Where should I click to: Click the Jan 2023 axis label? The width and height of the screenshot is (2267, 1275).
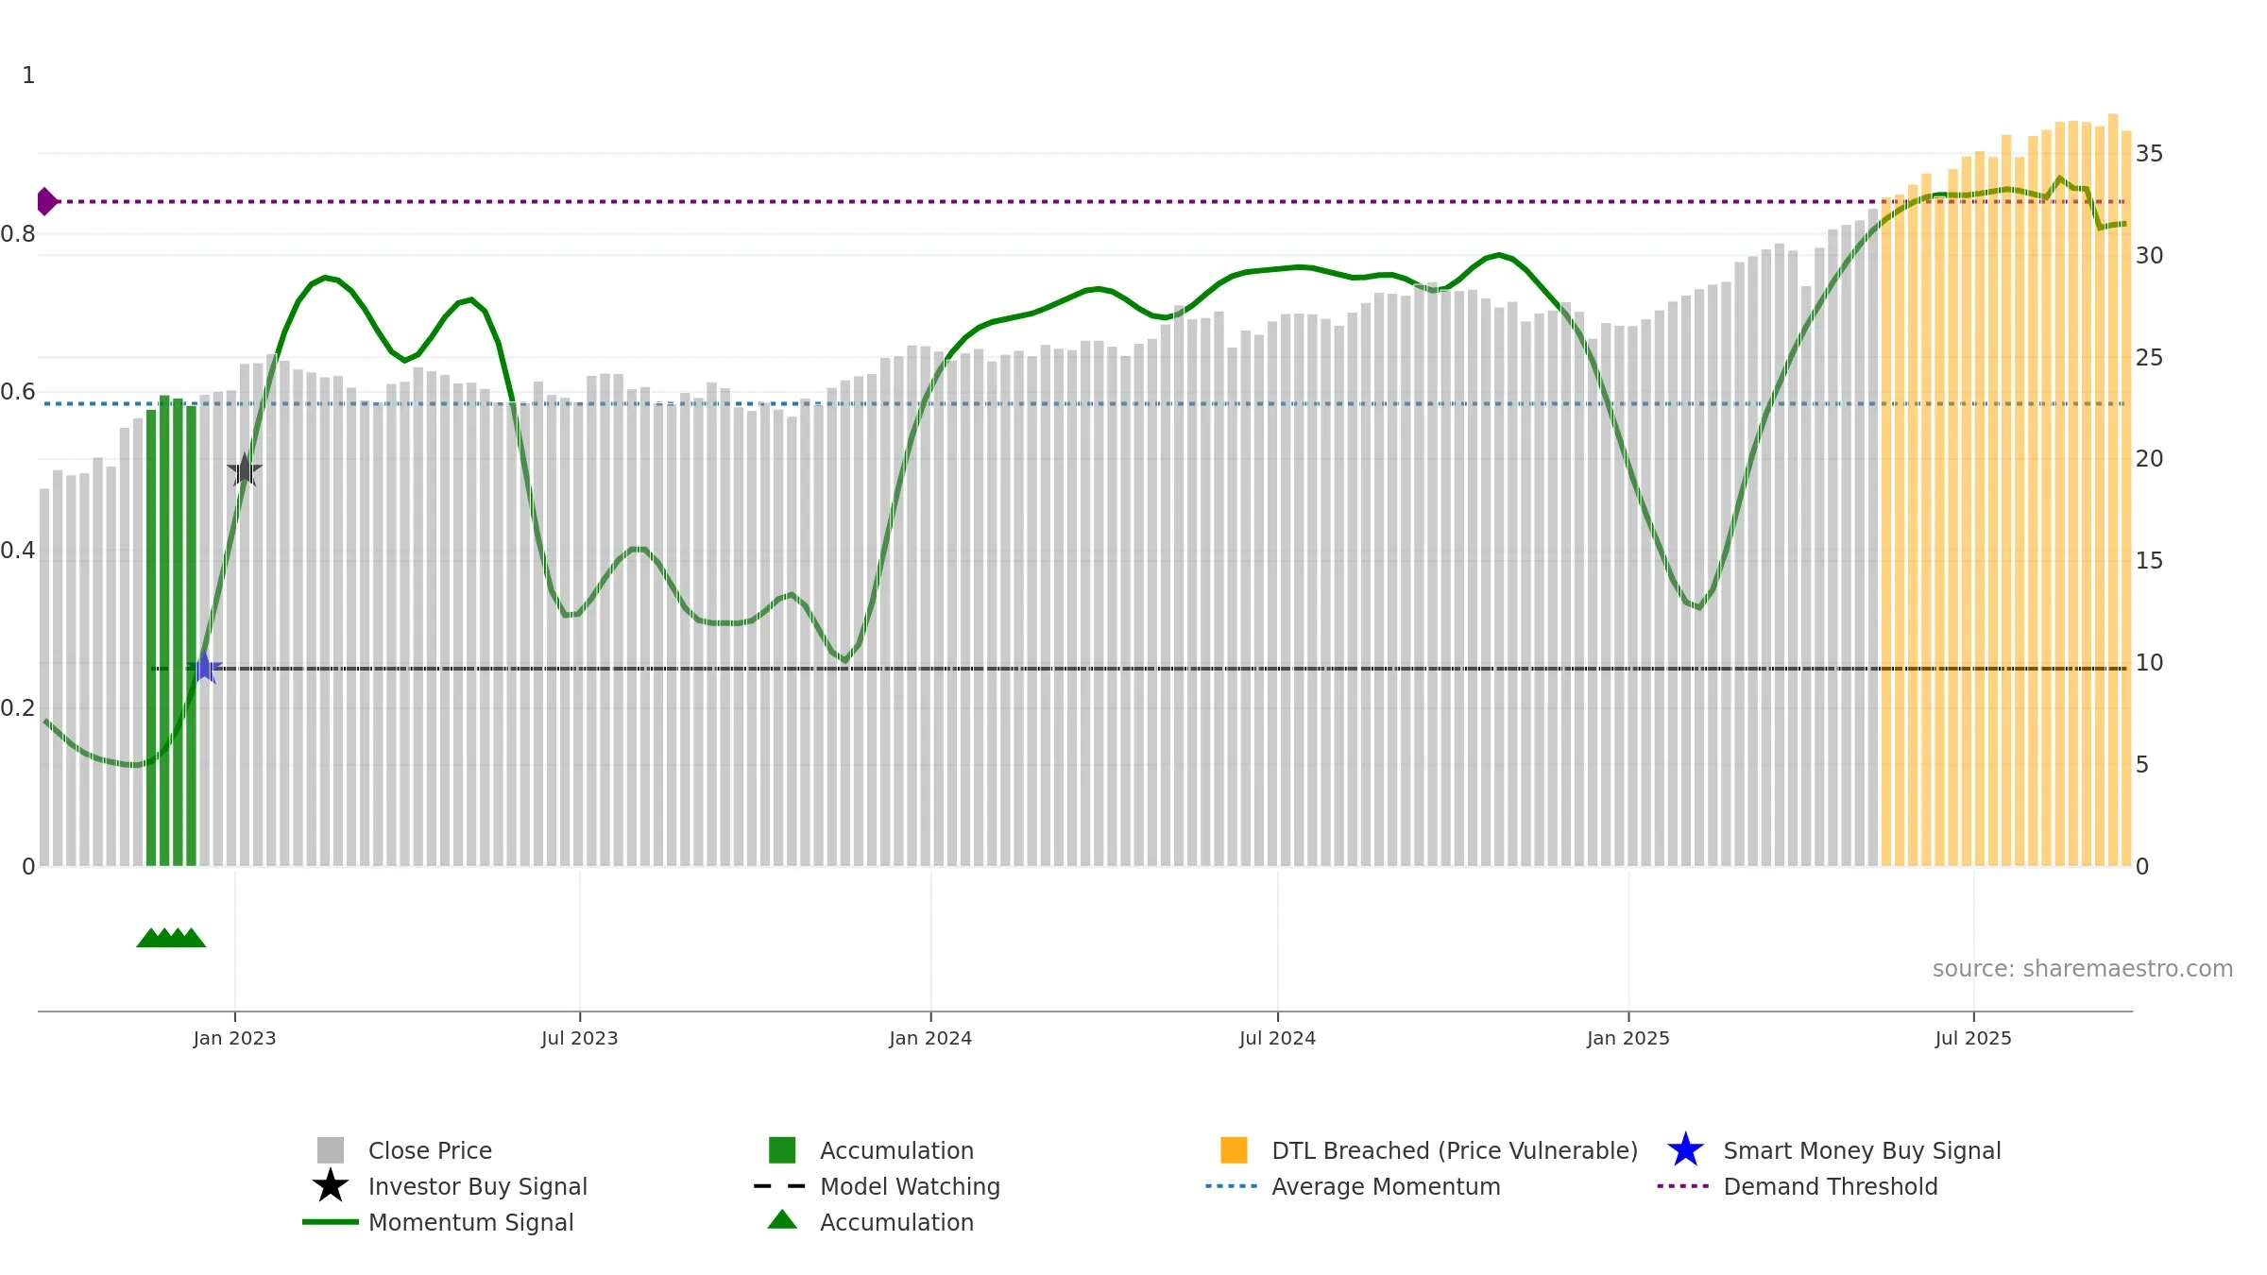[x=234, y=1038]
